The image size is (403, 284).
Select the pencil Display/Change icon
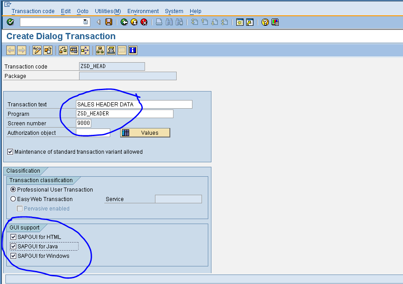tap(37, 50)
